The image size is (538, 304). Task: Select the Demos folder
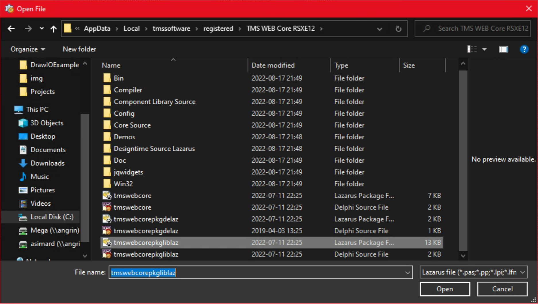[x=271, y=137]
